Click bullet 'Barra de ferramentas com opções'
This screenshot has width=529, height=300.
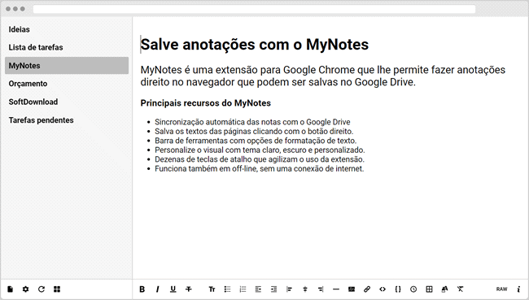coord(256,141)
